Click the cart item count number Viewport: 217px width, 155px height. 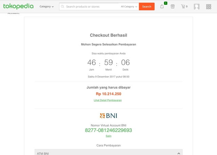pos(187,6)
